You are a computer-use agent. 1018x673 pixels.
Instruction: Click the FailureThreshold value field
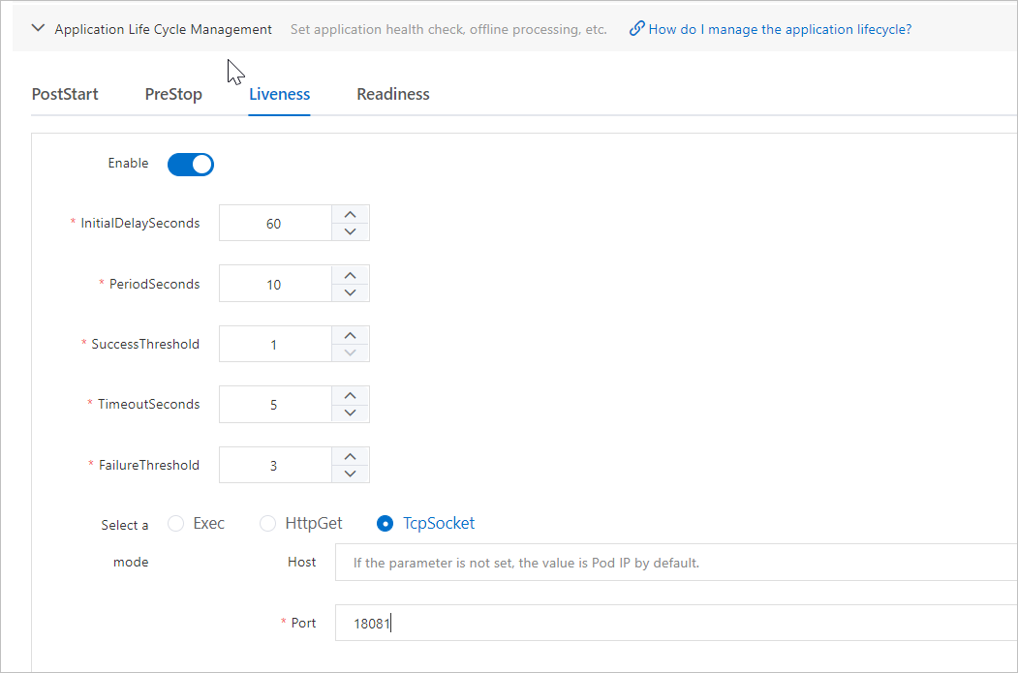pos(275,465)
